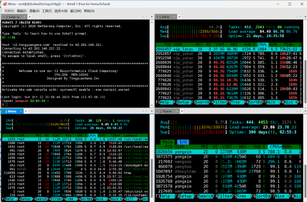Switch to htop I/O tab in TVgene pane
The image size is (307, 202).
coord(183,142)
